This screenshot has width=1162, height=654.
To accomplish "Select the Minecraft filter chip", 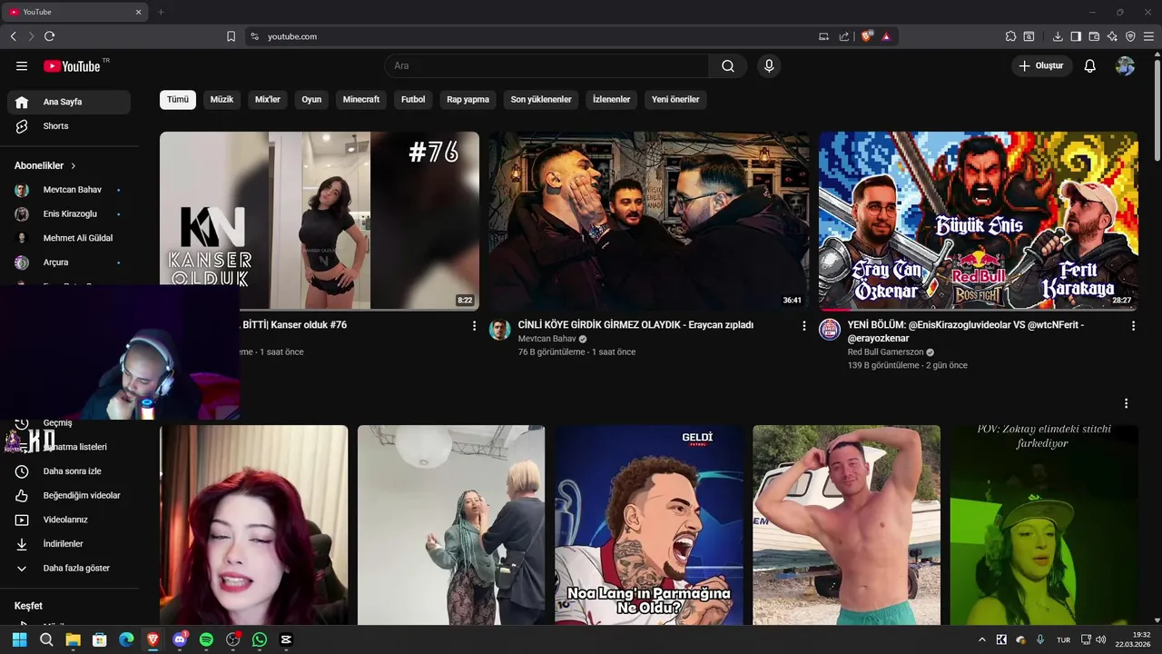I will [x=361, y=100].
